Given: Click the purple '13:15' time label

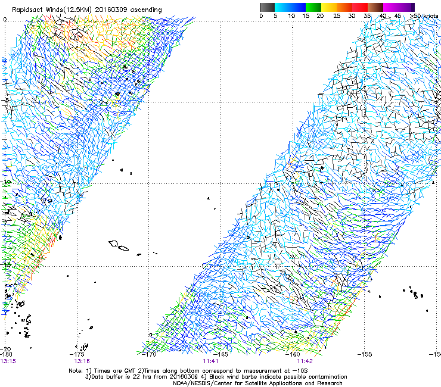Looking at the screenshot, I should coord(8,361).
